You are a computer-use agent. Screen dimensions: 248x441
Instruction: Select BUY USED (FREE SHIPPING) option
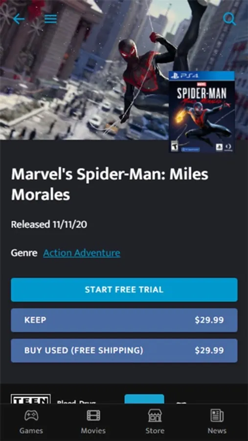coord(124,350)
